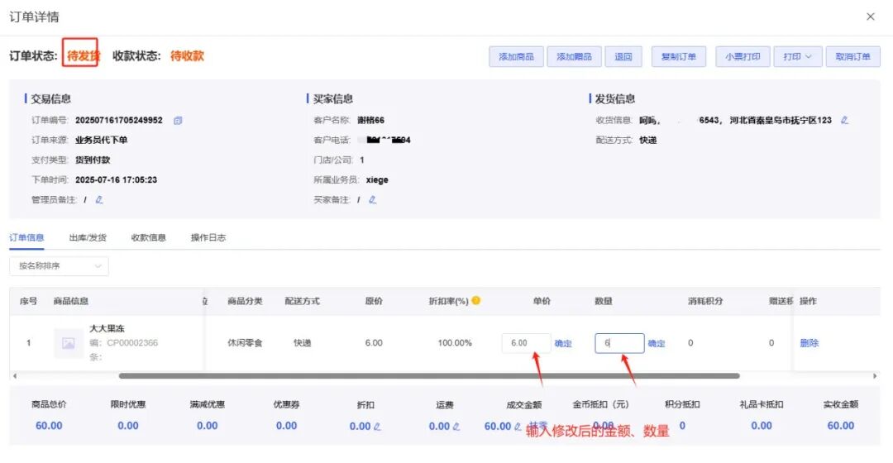Click the 取消订单 button
This screenshot has width=893, height=463.
tap(852, 56)
